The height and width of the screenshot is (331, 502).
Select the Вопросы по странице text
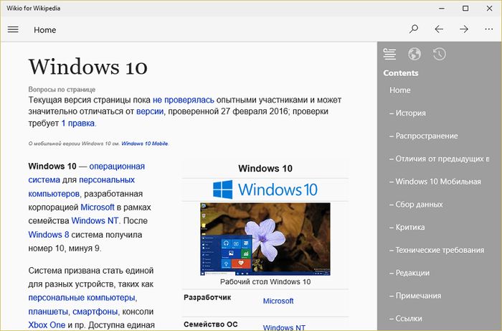point(62,90)
